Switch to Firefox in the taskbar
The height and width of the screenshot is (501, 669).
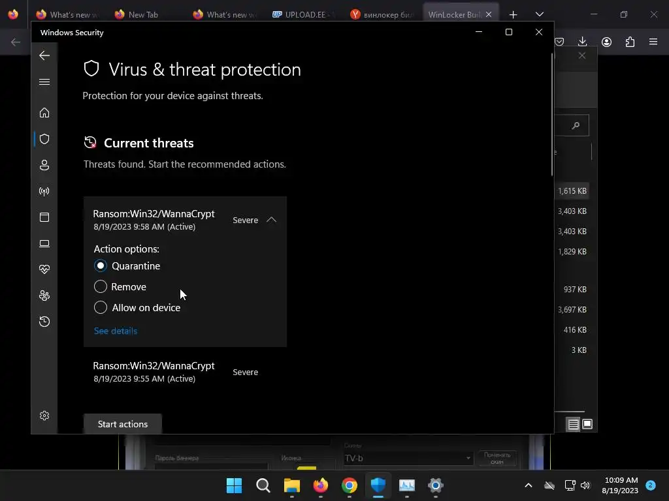[320, 485]
